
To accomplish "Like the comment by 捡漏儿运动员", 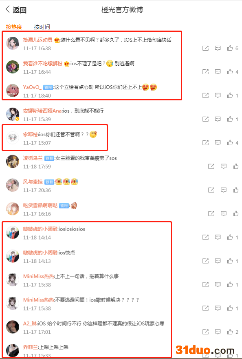I will pos(230,48).
